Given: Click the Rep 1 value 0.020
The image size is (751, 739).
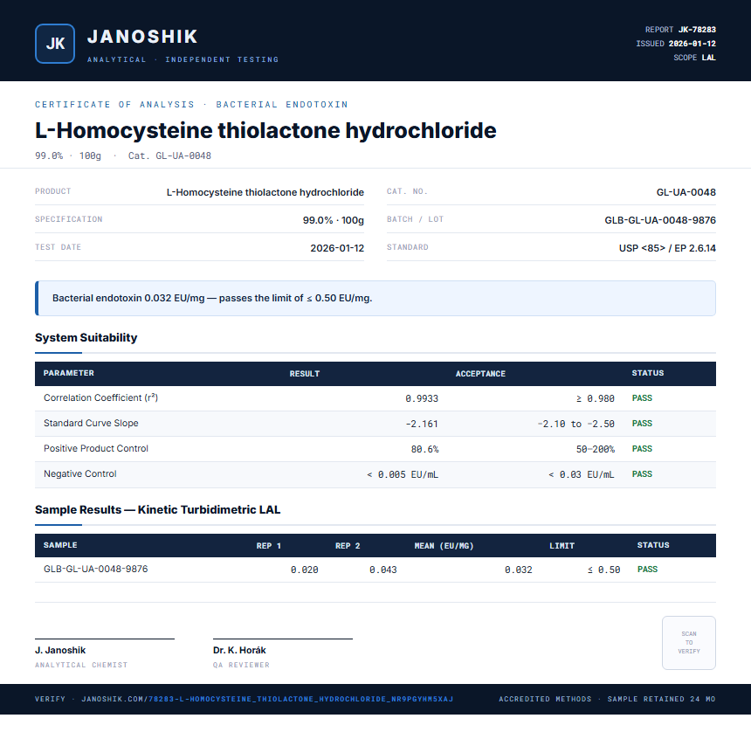Looking at the screenshot, I should pyautogui.click(x=304, y=570).
